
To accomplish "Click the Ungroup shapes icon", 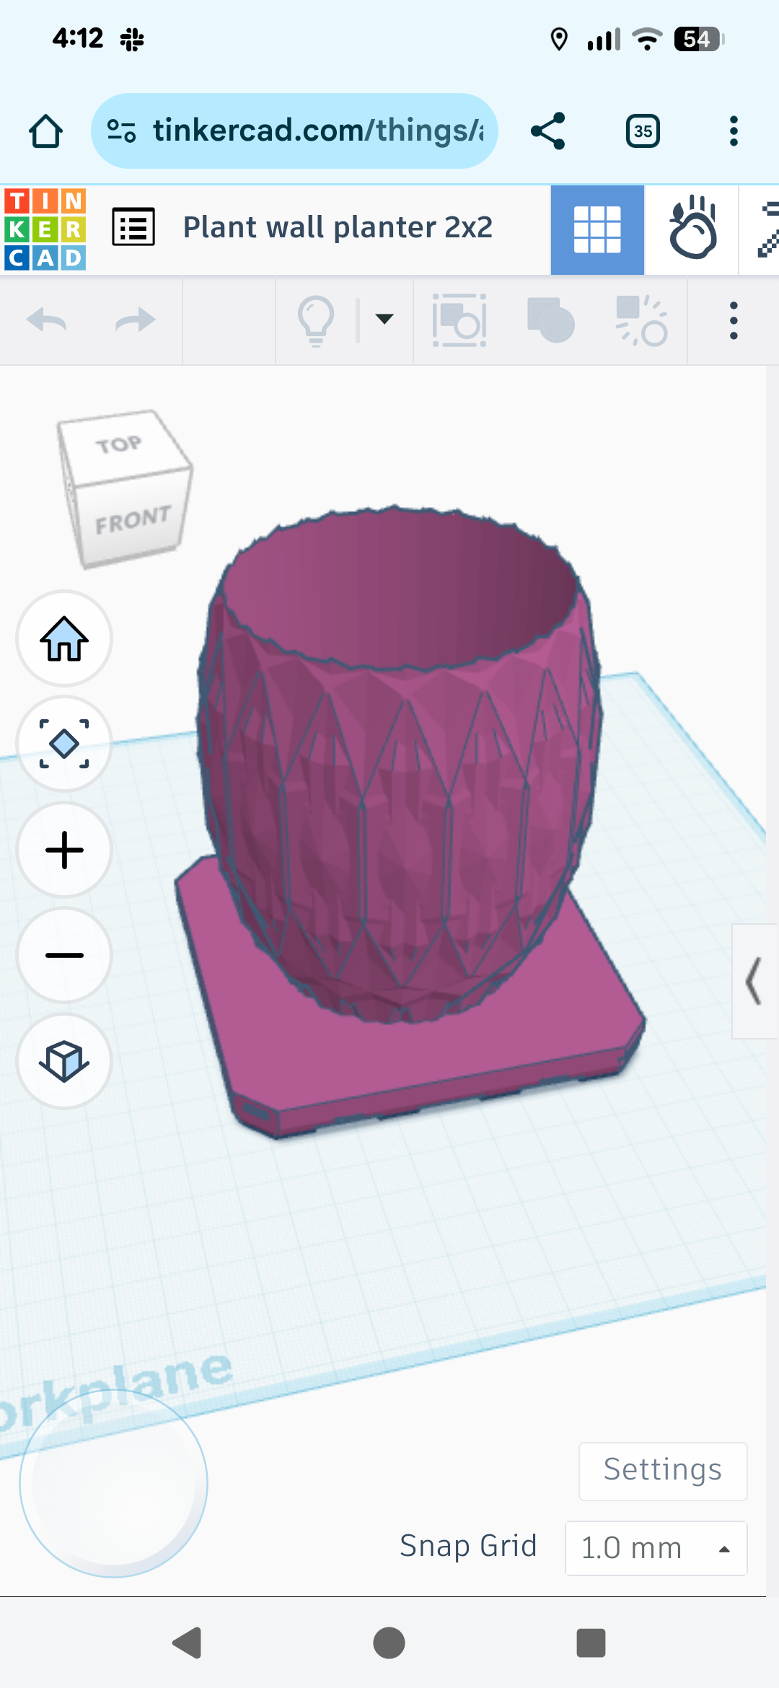I will pos(641,320).
